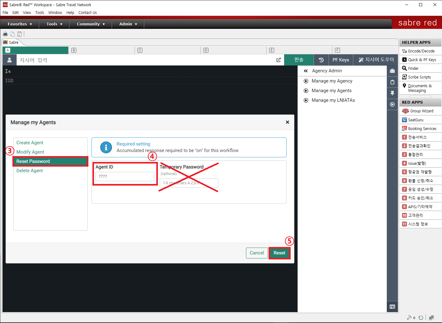Open the File menu
Viewport: 442px width, 323px height.
click(5, 13)
